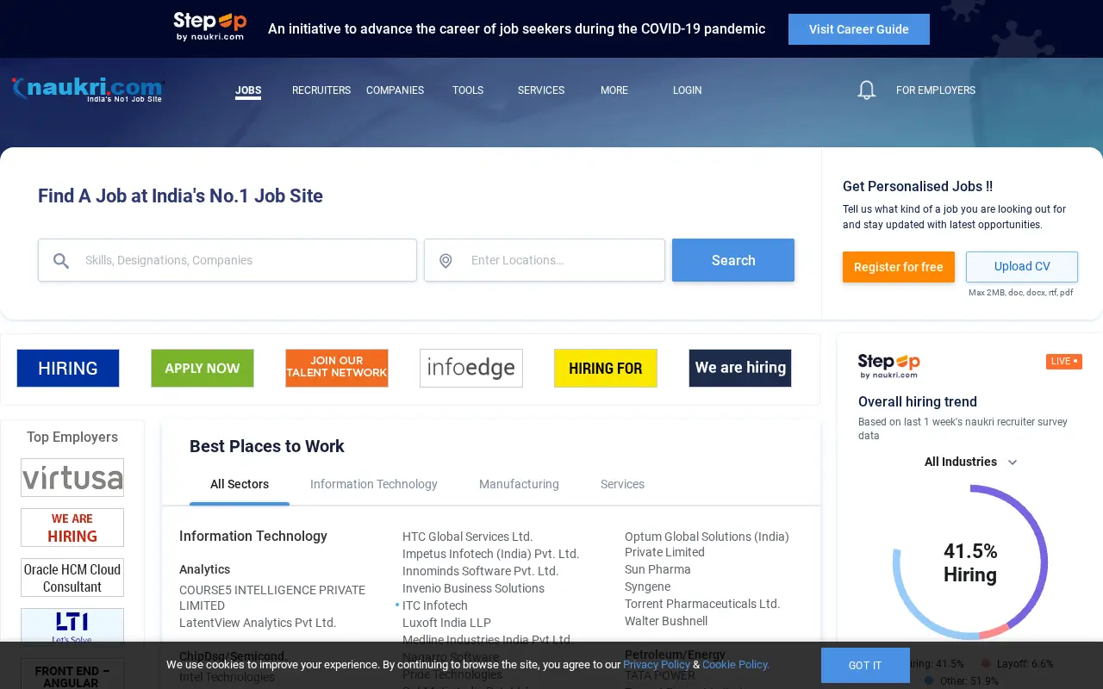Click the StepUp by naukri.com banner logo
This screenshot has width=1103, height=689.
(x=210, y=26)
